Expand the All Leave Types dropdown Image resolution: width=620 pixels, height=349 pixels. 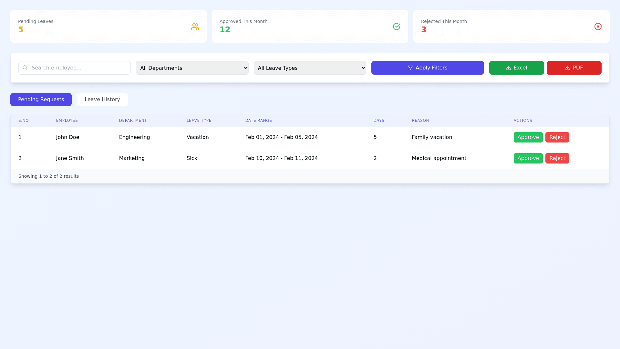point(310,68)
